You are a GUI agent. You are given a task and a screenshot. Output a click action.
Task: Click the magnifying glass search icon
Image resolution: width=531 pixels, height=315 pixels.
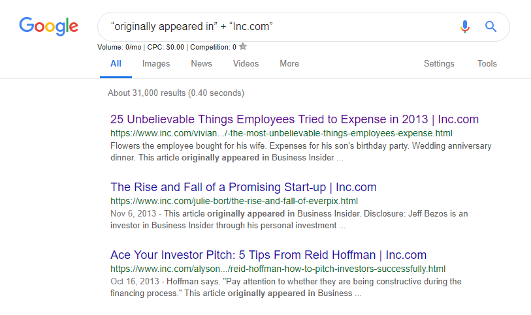point(491,27)
